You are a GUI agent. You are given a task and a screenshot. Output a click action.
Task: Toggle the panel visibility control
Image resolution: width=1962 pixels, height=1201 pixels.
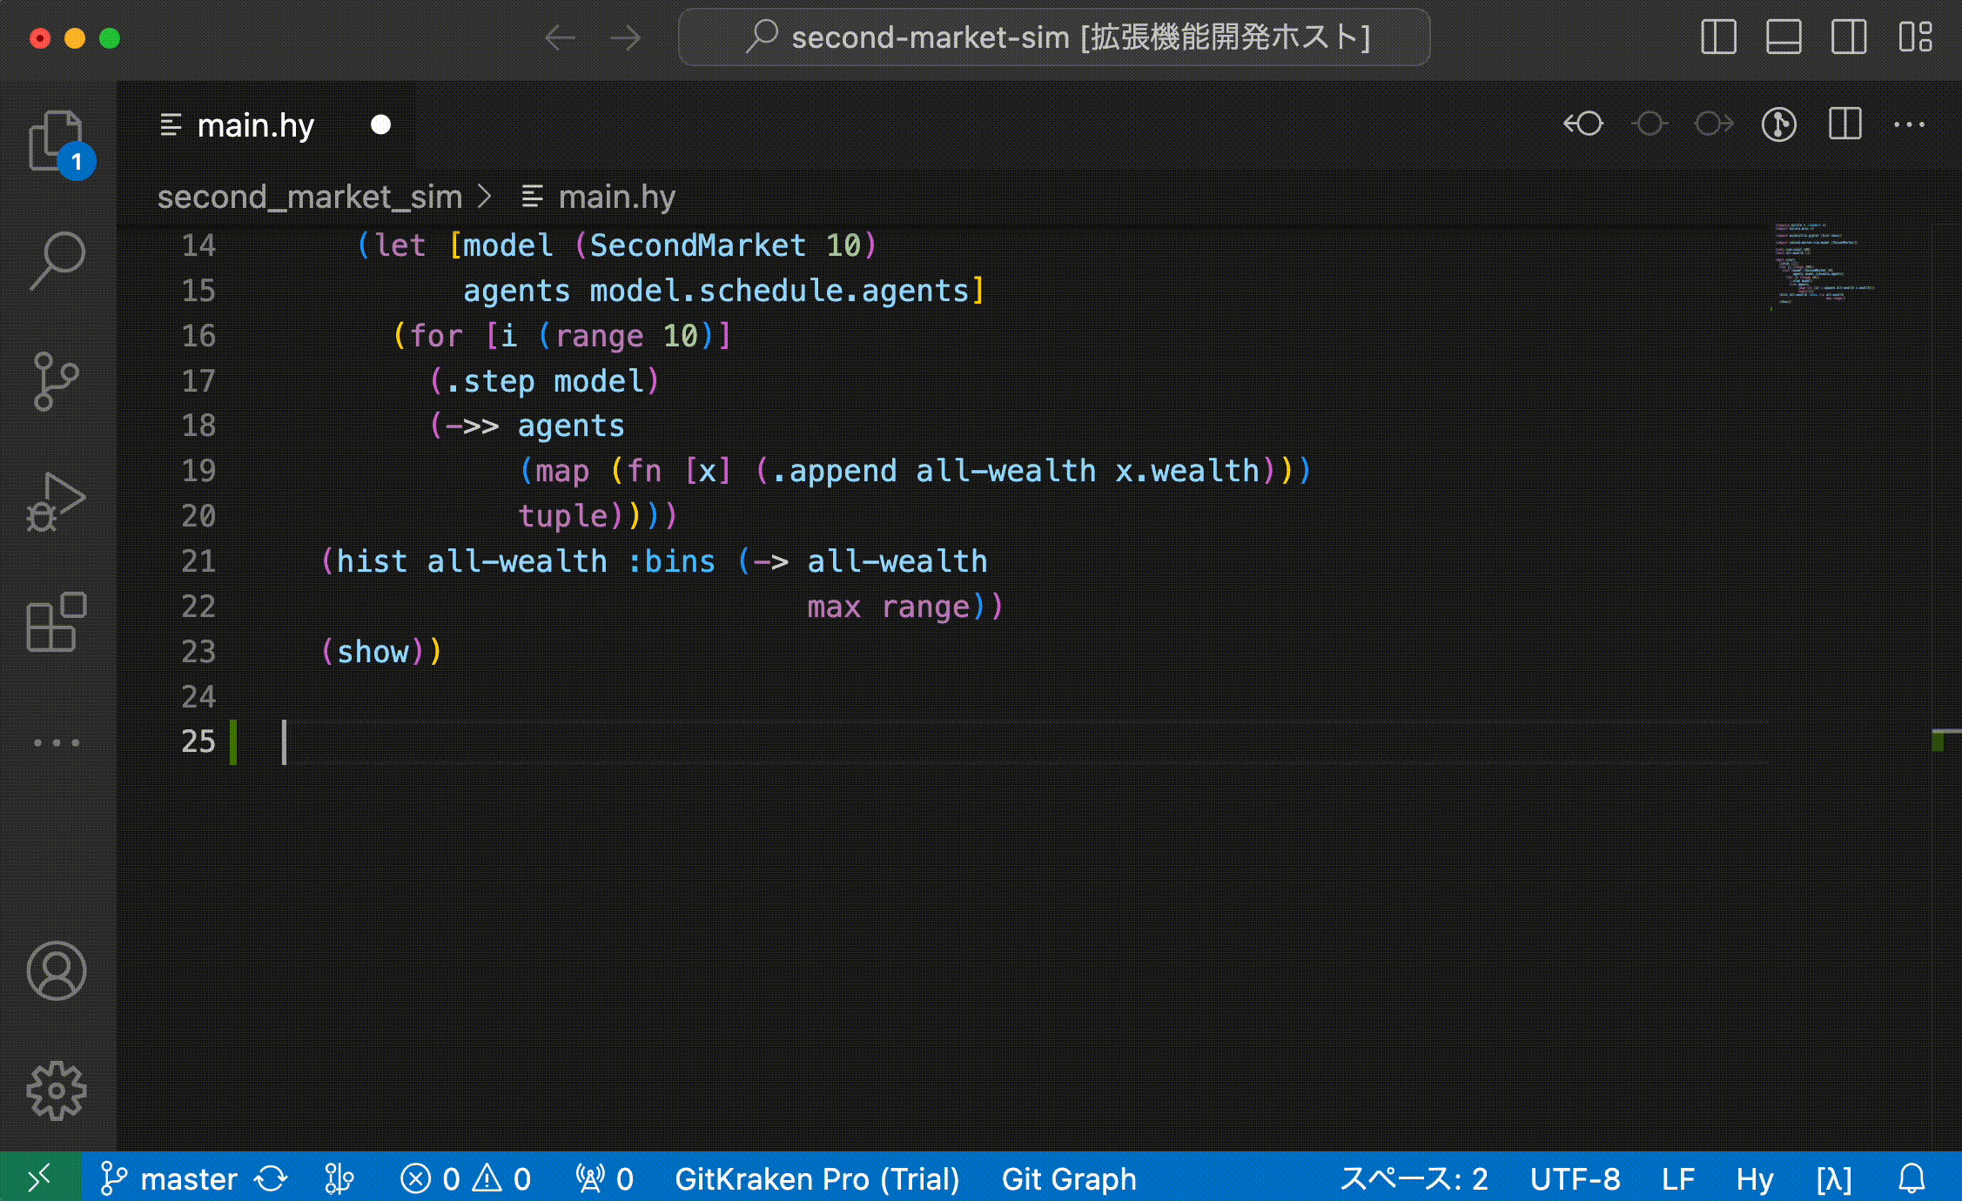(x=1783, y=37)
